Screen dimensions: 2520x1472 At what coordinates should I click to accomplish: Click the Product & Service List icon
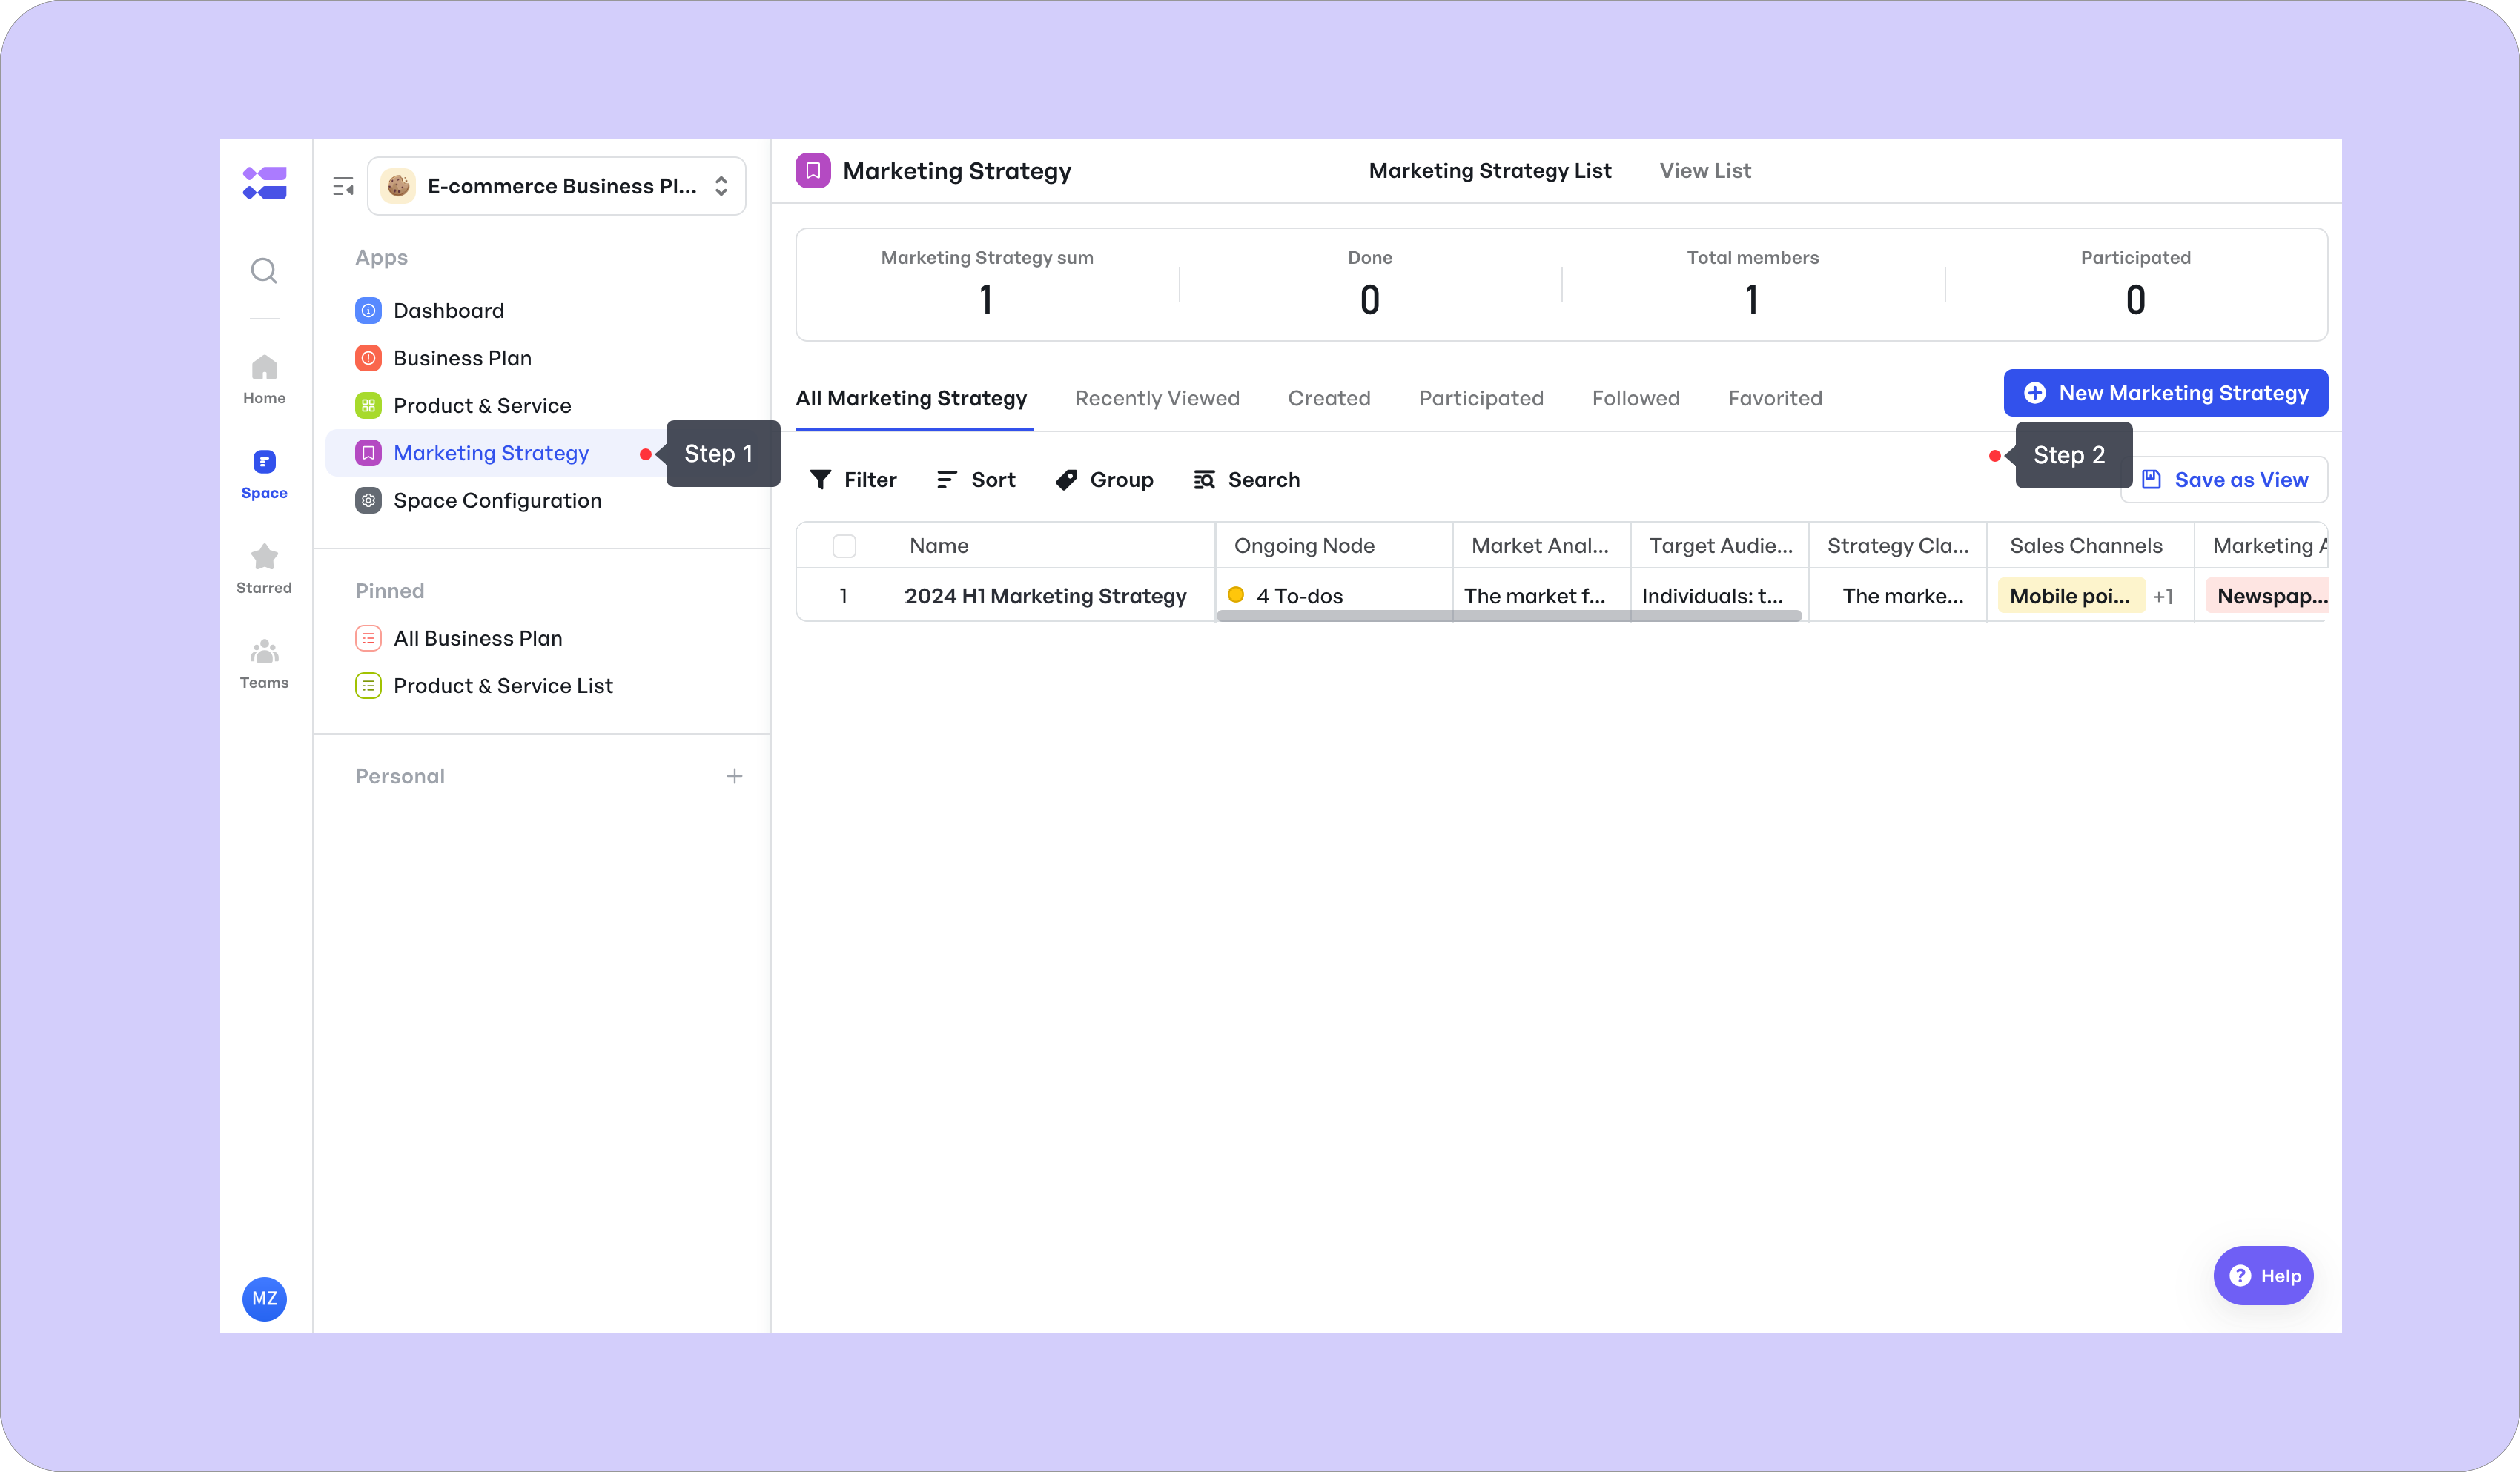(x=368, y=686)
